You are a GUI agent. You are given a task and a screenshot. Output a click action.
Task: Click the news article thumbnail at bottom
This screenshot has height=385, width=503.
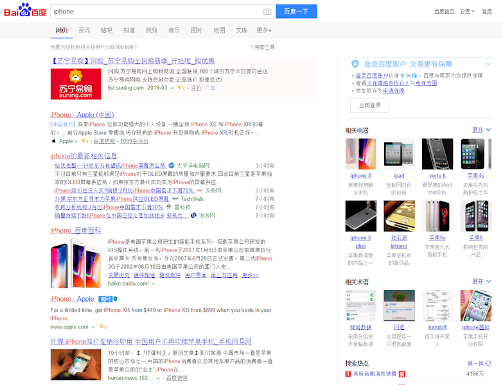point(76,364)
